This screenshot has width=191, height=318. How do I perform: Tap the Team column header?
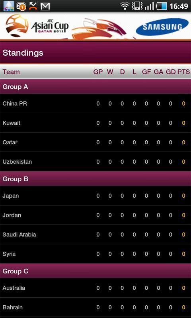click(x=11, y=72)
